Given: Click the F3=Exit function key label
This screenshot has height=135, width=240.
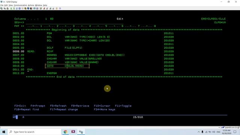Looking at the screenshot, I should (20, 106).
